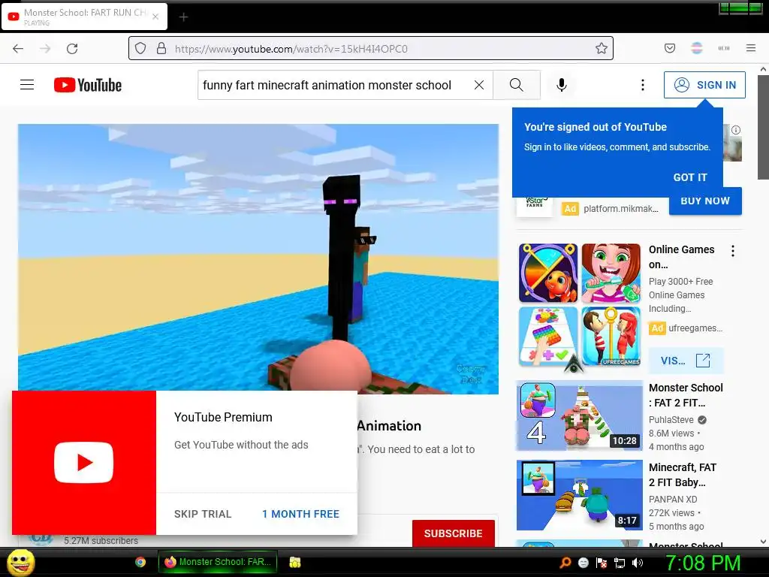Click the orange magnifier tray icon
The height and width of the screenshot is (577, 769).
[565, 563]
